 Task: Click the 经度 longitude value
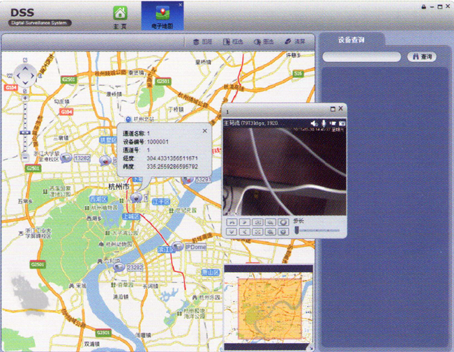[x=172, y=158]
